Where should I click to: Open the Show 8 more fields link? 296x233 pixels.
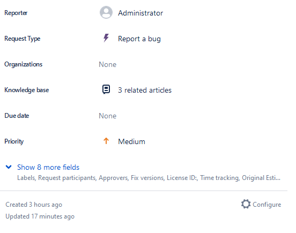coord(48,167)
